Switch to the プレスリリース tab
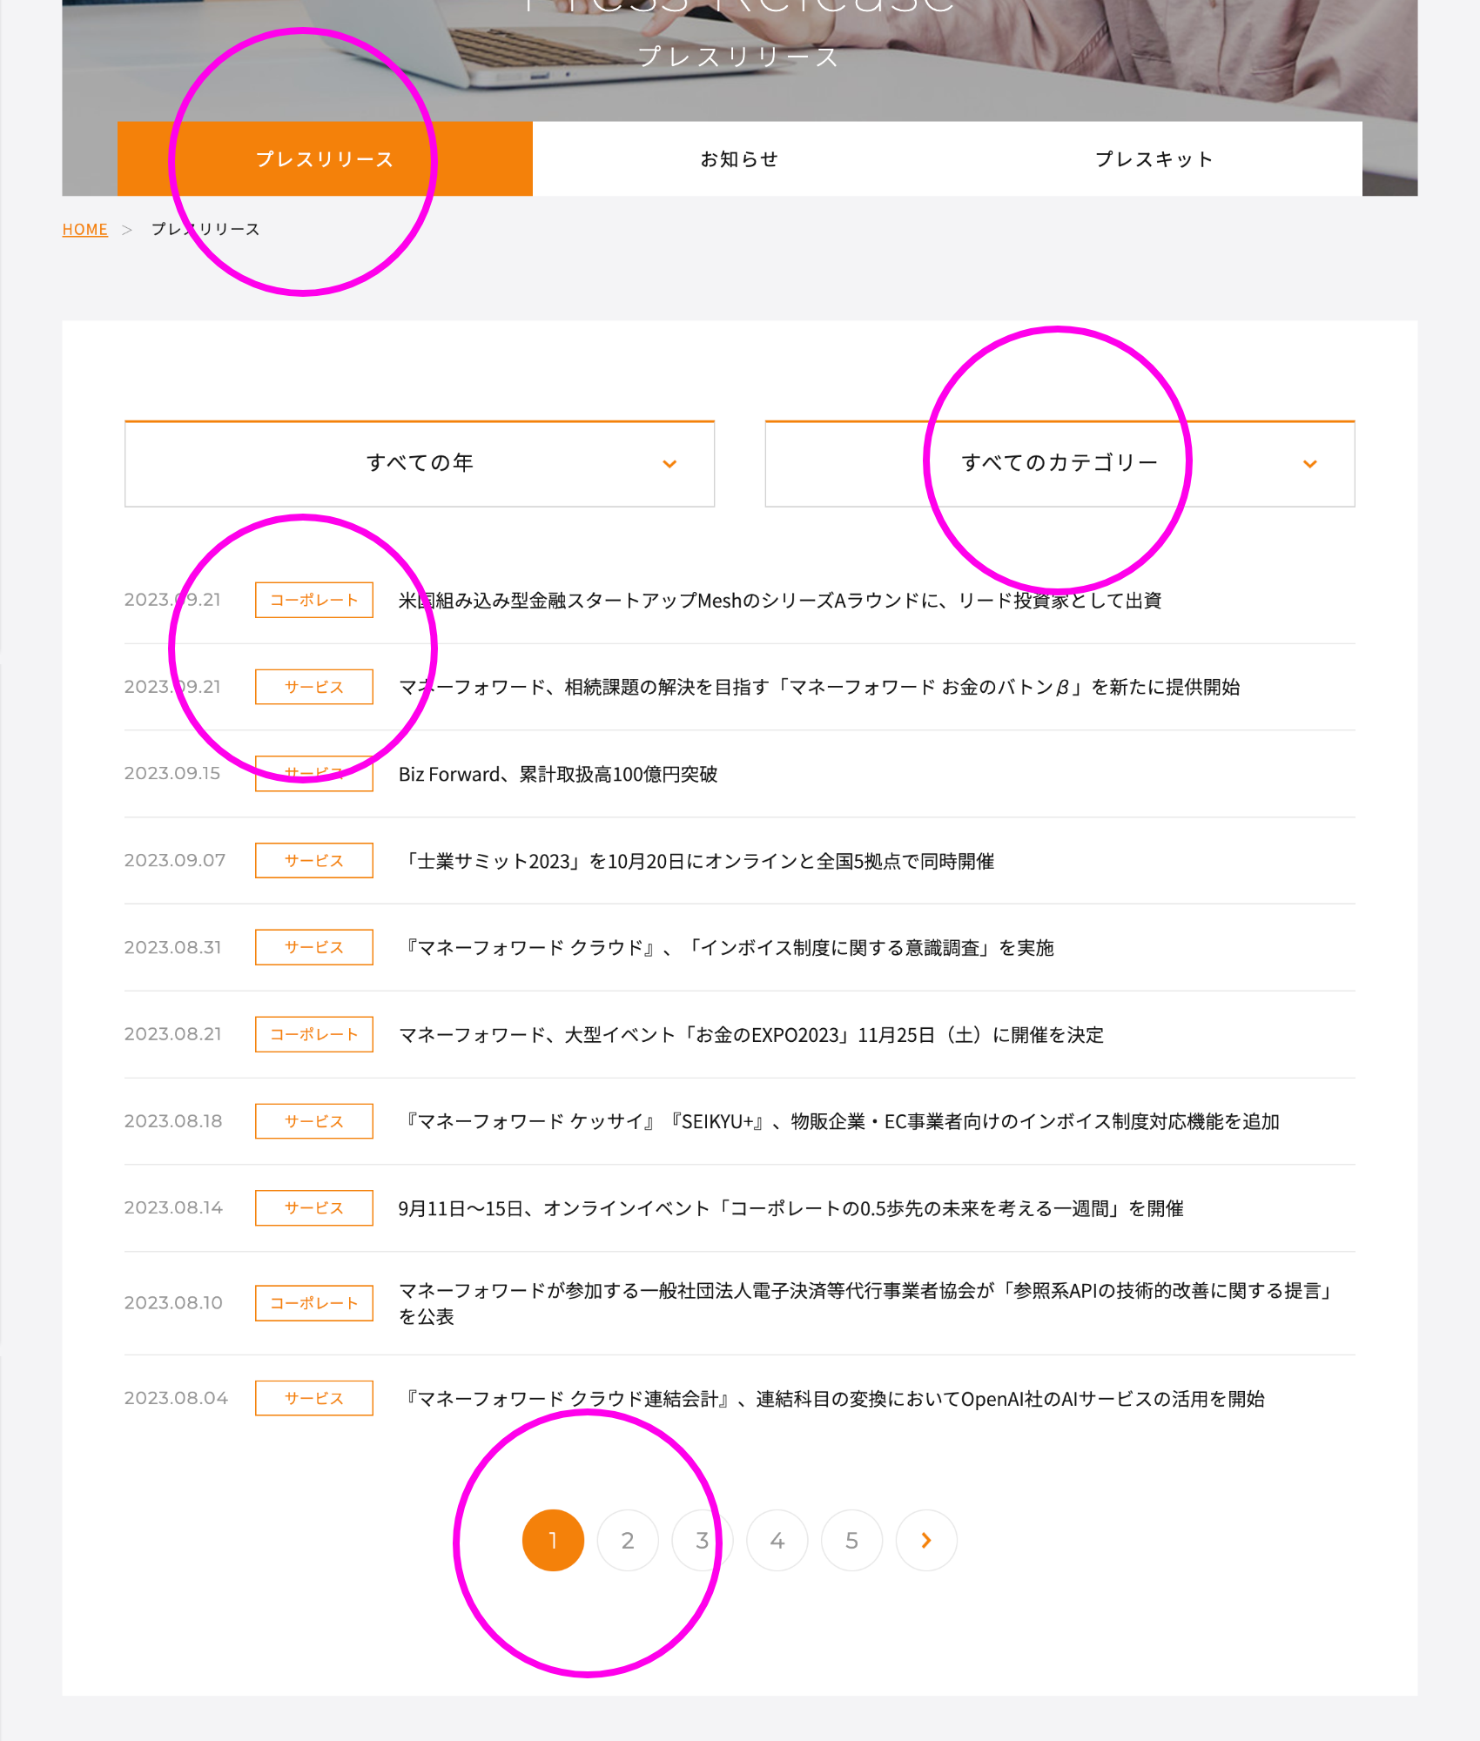Viewport: 1480px width, 1741px height. pyautogui.click(x=325, y=158)
